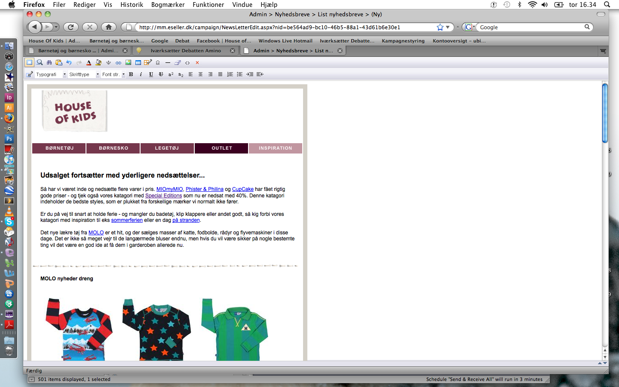Open the insert hyperlink tool
Screen dimensions: 619x387
coord(118,63)
